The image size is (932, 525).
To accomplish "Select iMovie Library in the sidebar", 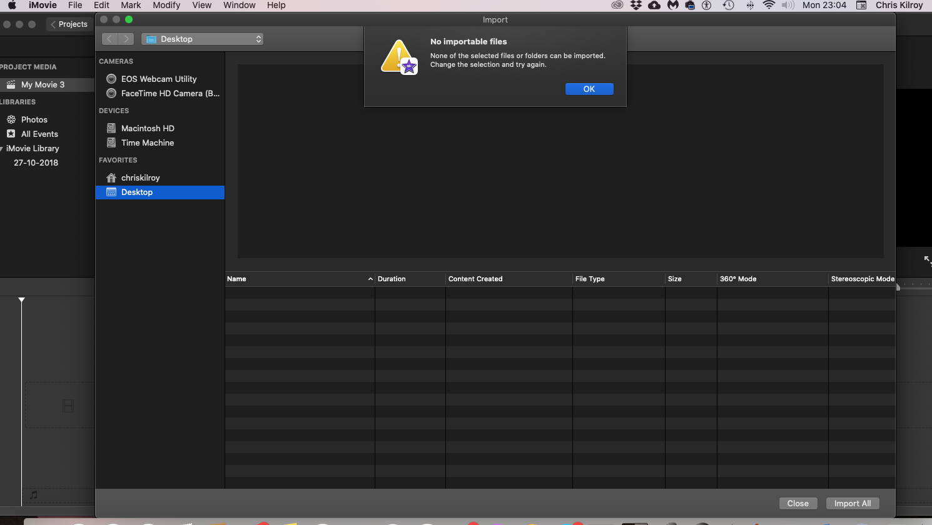I will tap(33, 148).
